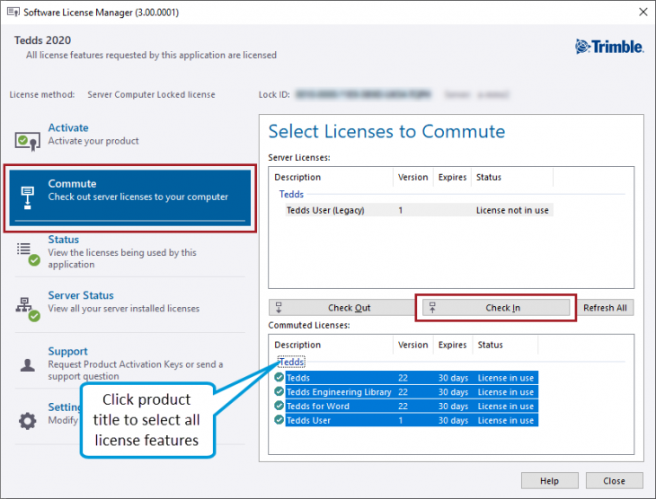Click the Status list icon
This screenshot has height=499, width=656.
[28, 253]
